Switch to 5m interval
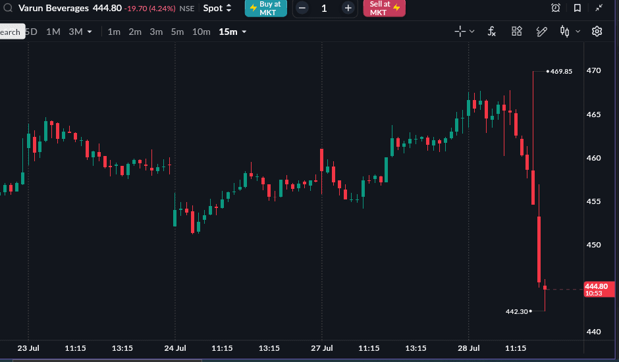 (177, 32)
